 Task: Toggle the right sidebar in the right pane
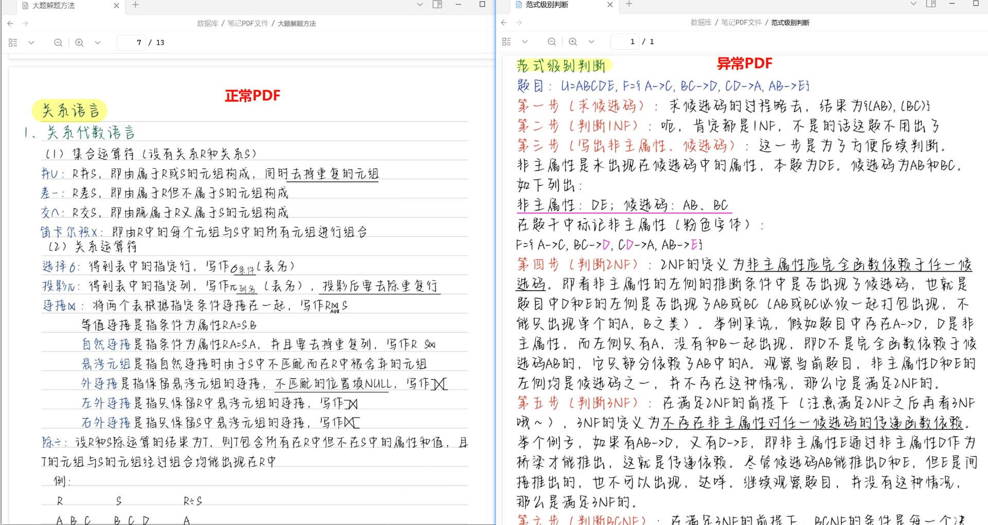(x=931, y=4)
